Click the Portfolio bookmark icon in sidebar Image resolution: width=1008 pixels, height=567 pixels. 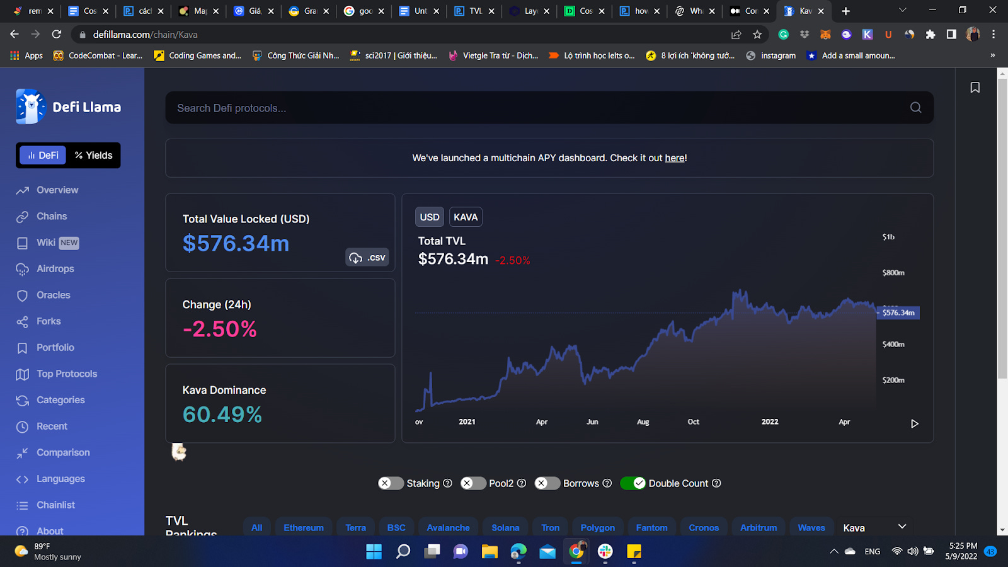[x=22, y=348]
